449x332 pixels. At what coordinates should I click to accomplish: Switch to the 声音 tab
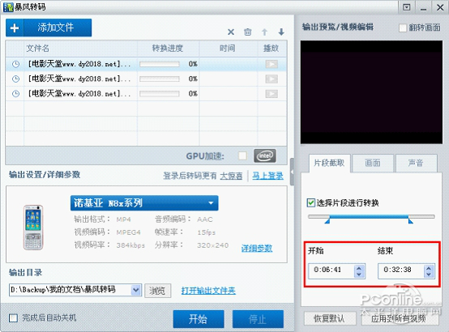pos(416,163)
